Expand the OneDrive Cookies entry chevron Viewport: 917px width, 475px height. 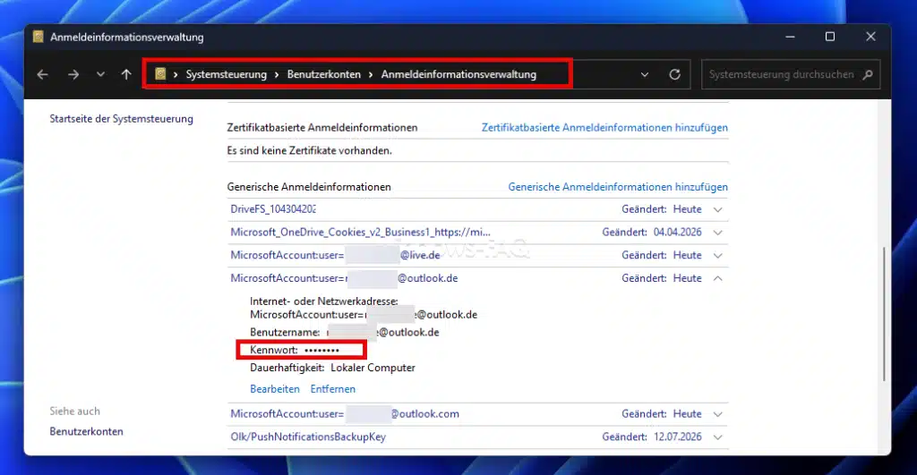pyautogui.click(x=717, y=233)
